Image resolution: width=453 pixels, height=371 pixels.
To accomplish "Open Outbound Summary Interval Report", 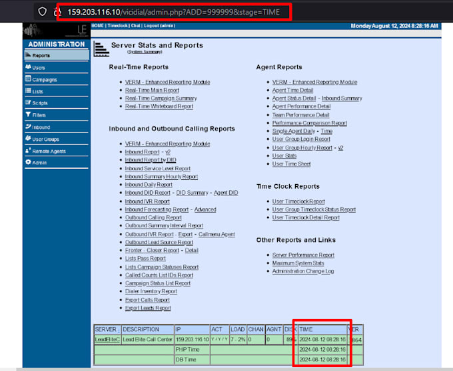I will pos(164,225).
